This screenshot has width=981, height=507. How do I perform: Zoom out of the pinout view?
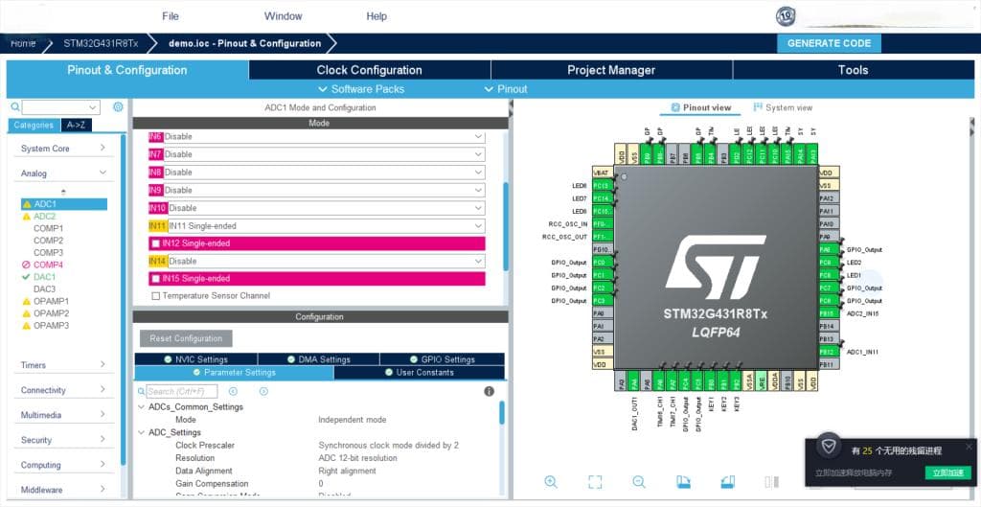pos(639,481)
